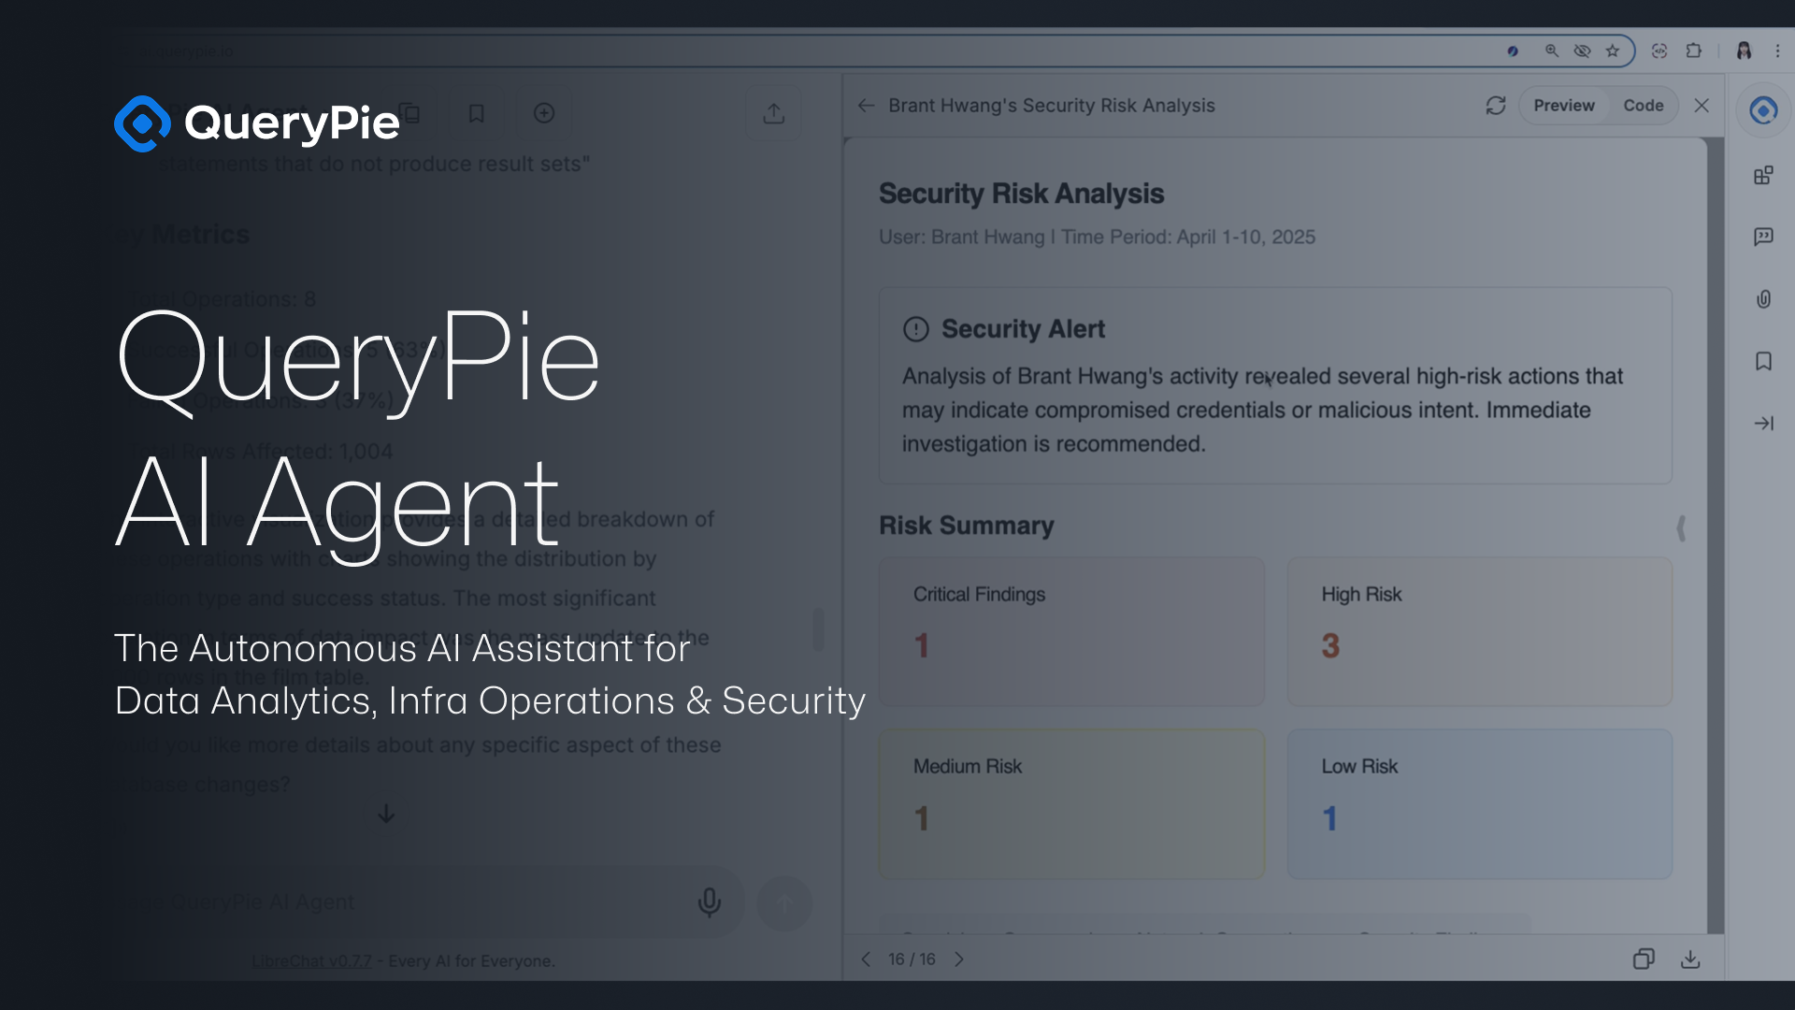
Task: Toggle the bookmark star in address bar
Action: [1613, 50]
